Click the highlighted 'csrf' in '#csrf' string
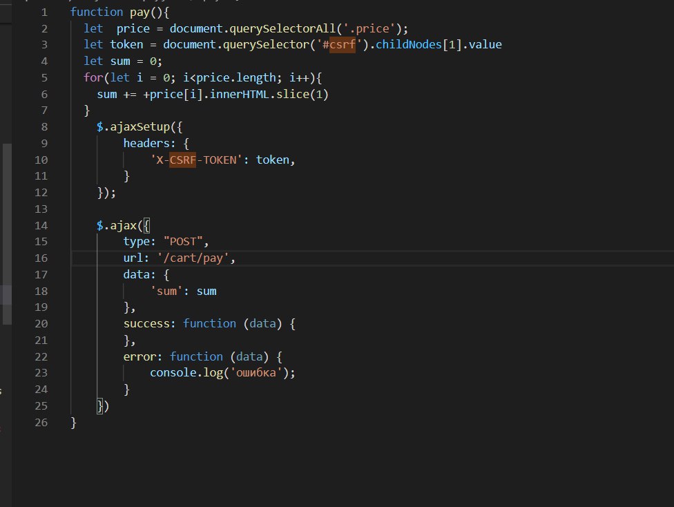Image resolution: width=674 pixels, height=507 pixels. click(x=342, y=45)
